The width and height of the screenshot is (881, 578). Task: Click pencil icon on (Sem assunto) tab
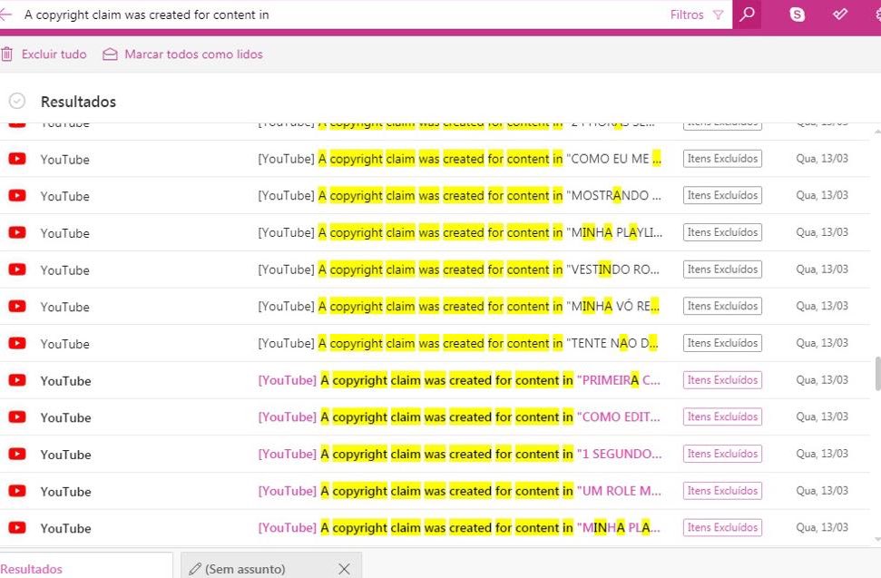(x=195, y=568)
